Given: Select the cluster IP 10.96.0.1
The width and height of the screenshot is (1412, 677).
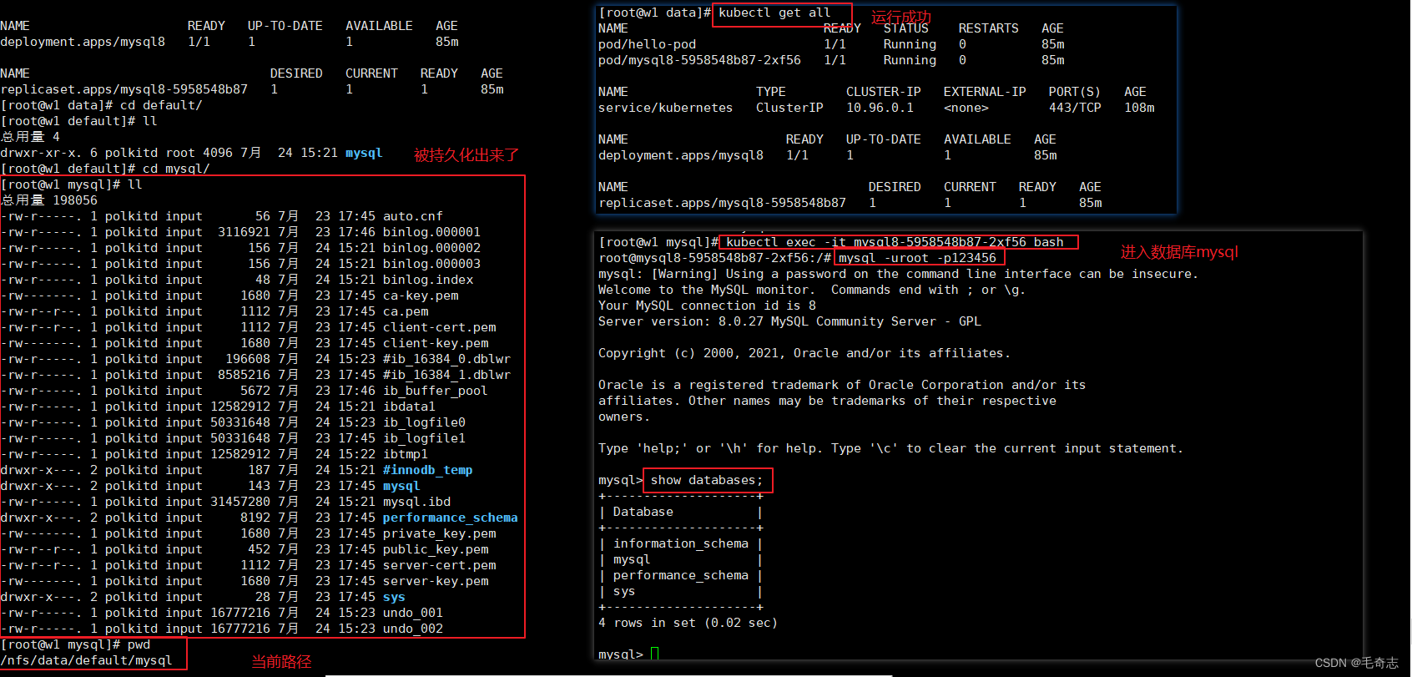Looking at the screenshot, I should [x=880, y=108].
